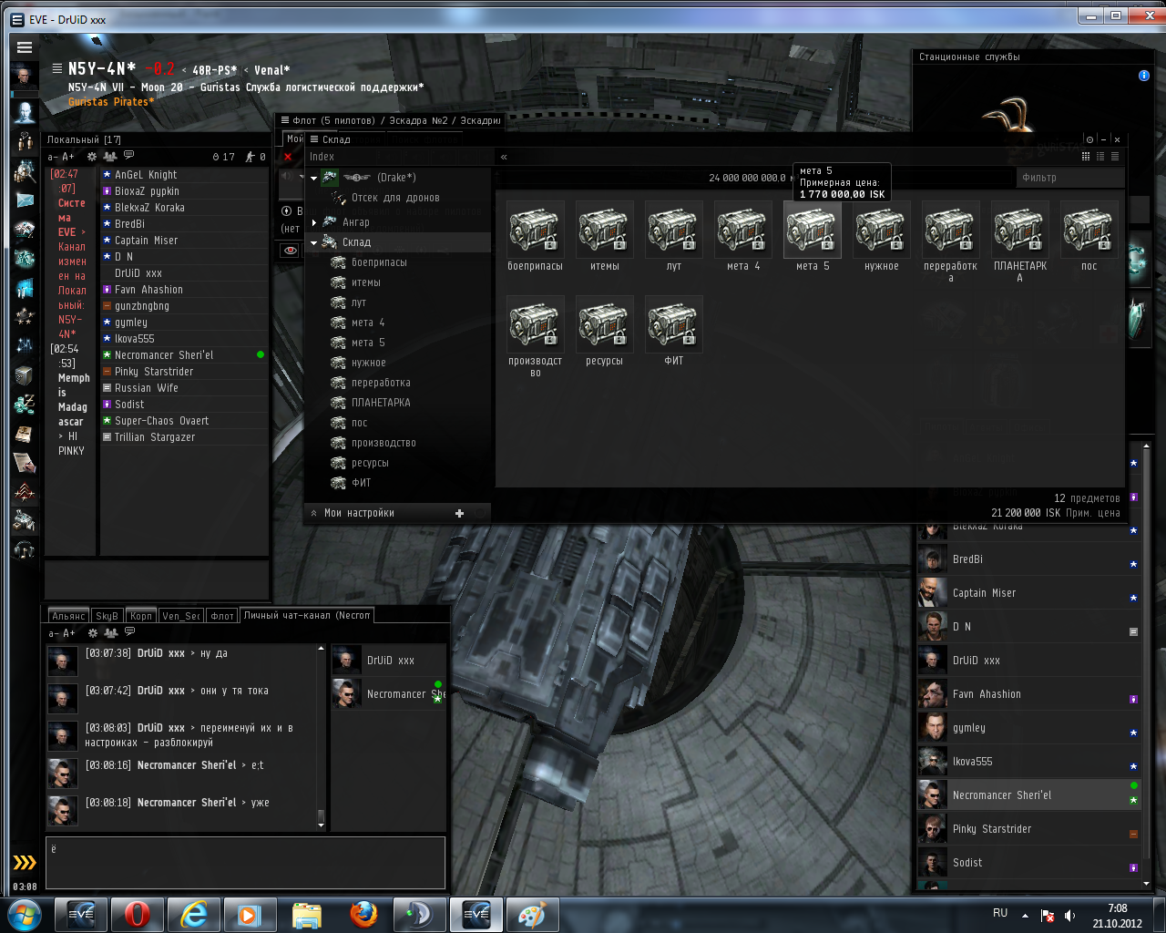Open the Neocom main menu icon

point(25,47)
